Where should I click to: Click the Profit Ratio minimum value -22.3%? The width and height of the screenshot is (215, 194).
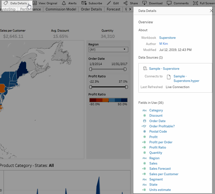94,82
